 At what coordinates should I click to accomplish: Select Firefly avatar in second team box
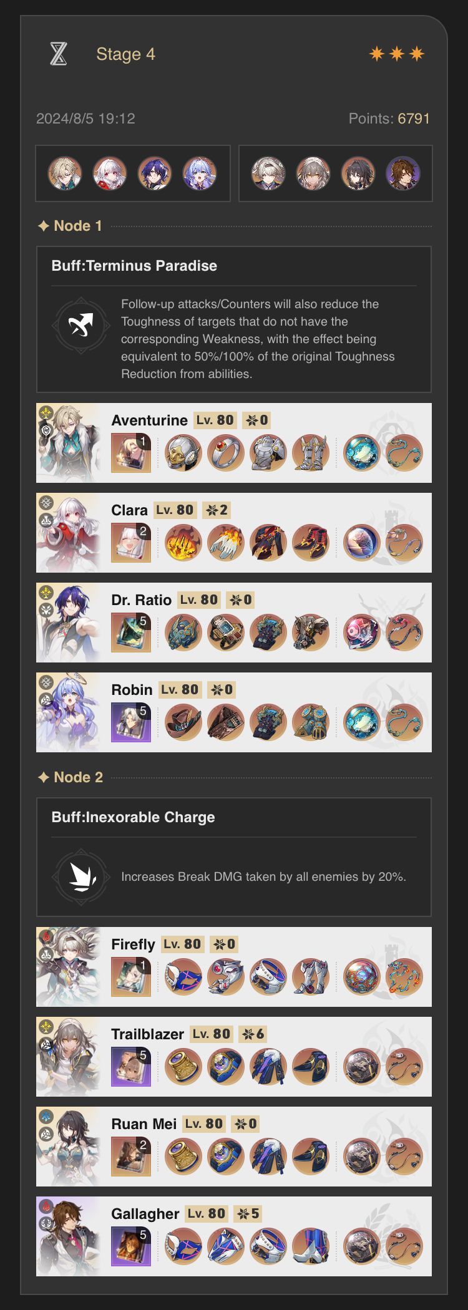[x=268, y=173]
